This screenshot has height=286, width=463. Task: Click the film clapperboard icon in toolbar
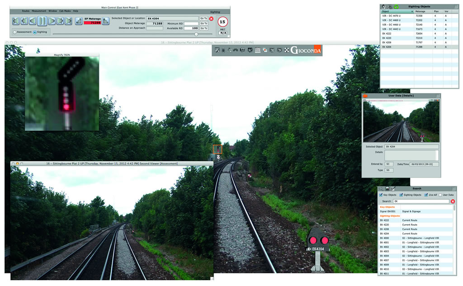point(257,50)
